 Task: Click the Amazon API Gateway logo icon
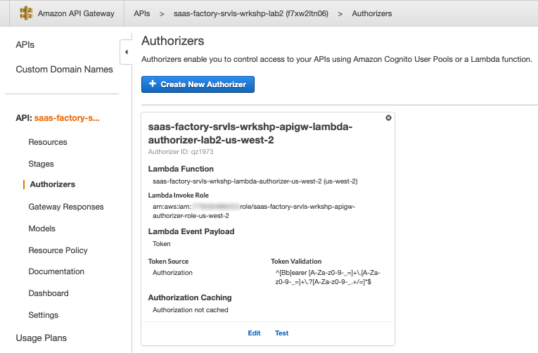tap(26, 13)
